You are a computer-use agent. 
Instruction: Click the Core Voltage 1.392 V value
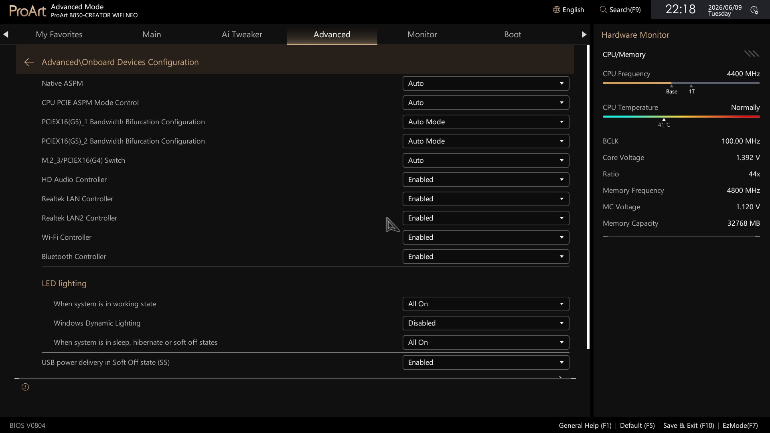coord(748,158)
